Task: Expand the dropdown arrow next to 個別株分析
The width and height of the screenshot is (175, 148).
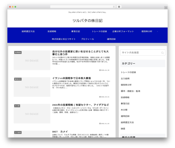Action: click(x=157, y=31)
